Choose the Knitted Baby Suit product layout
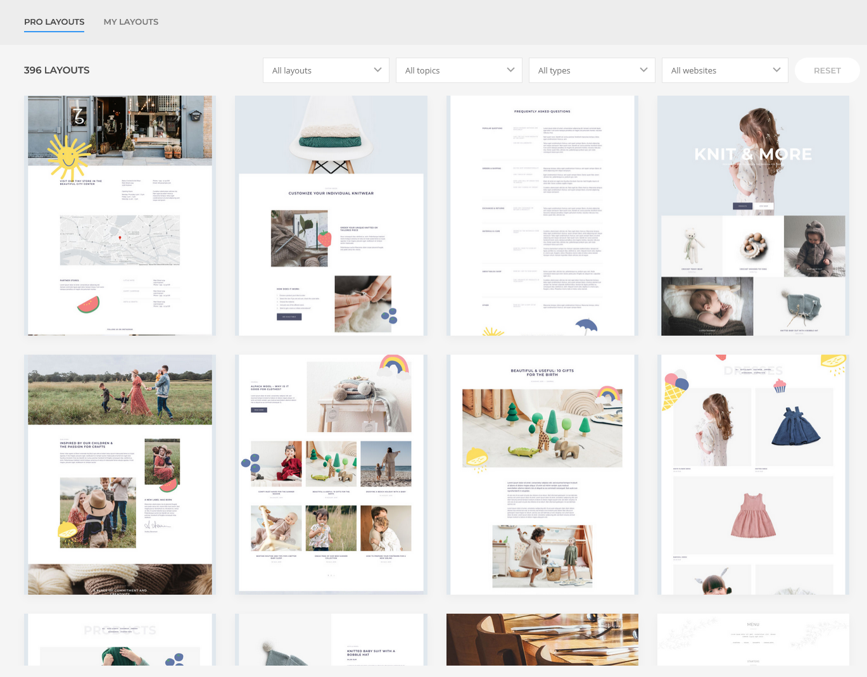 (331, 639)
